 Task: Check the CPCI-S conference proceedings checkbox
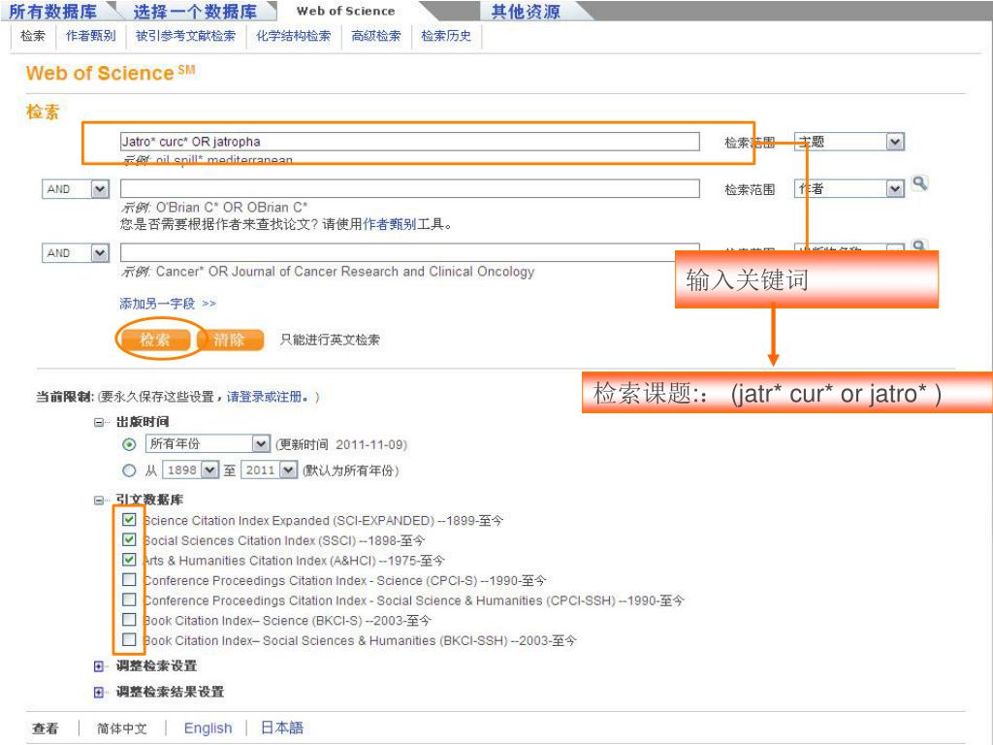[x=129, y=579]
